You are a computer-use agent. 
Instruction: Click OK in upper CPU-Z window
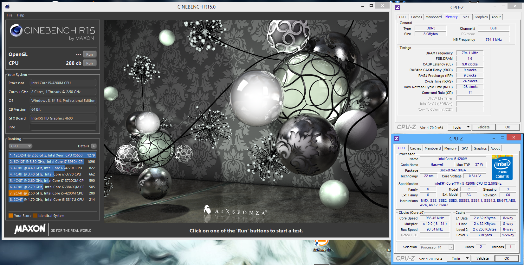pyautogui.click(x=508, y=127)
